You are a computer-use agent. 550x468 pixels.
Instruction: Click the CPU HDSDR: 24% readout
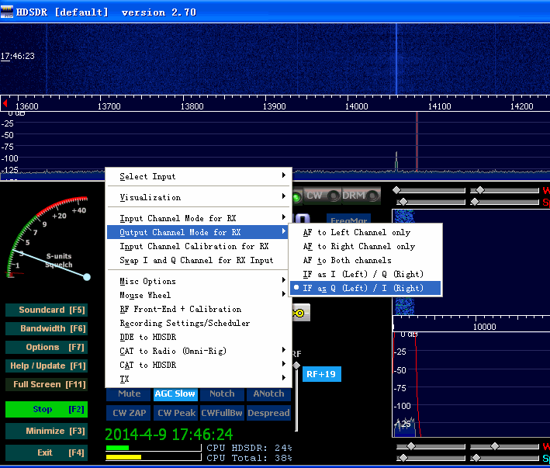point(249,448)
